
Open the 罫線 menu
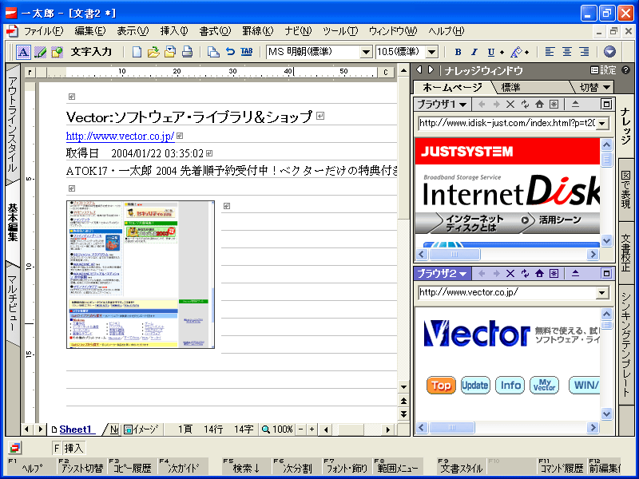coord(257,31)
